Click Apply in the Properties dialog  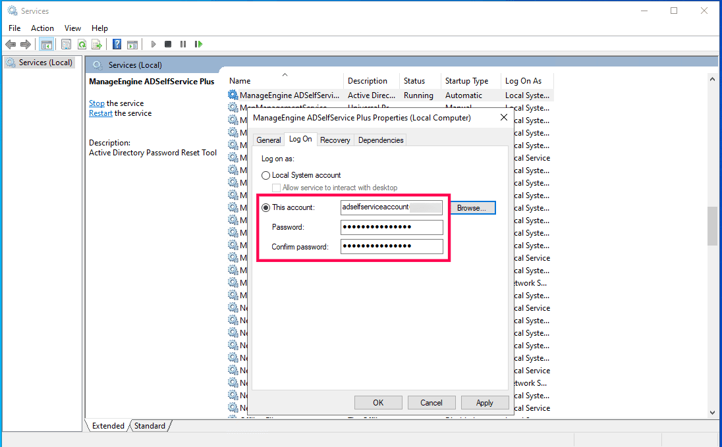(x=484, y=403)
